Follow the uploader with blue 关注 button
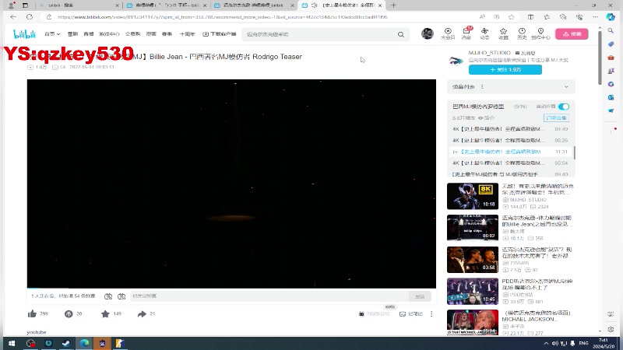Image resolution: width=623 pixels, height=350 pixels. click(505, 70)
